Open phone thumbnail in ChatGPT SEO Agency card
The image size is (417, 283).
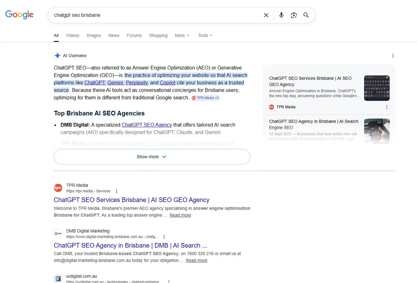point(377,131)
